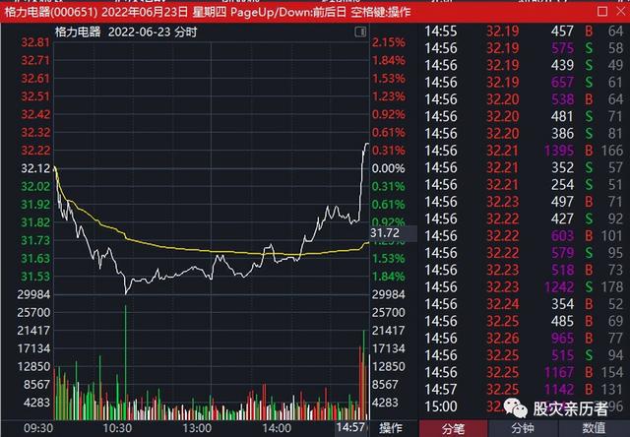Switch to the 分钟 tab
This screenshot has height=437, width=630.
tap(523, 428)
